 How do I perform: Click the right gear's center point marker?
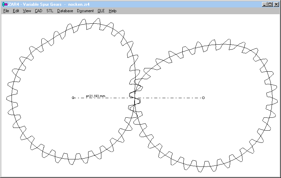[203, 98]
